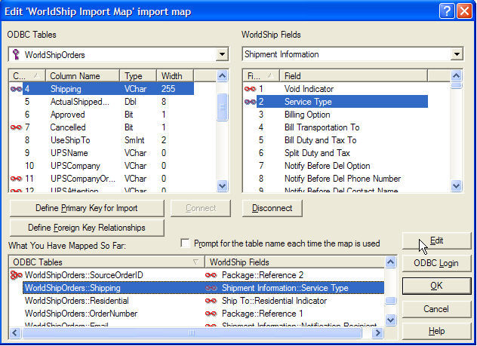
Task: Click the purple key icon in the ODBC Tables dropdown
Action: pos(16,54)
